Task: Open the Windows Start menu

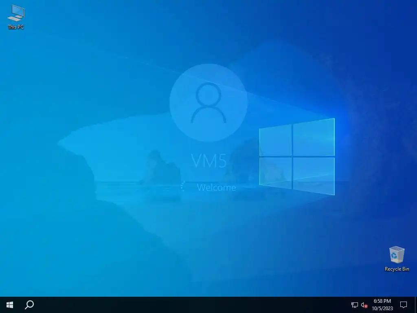Action: click(10, 305)
